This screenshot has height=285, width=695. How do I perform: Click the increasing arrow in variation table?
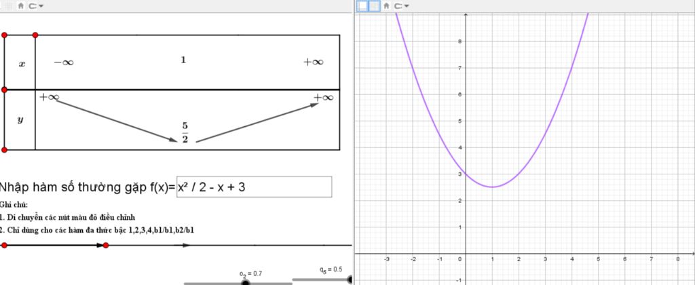[257, 123]
